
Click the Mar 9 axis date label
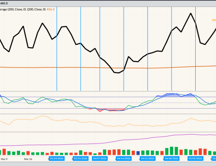coord(4,159)
